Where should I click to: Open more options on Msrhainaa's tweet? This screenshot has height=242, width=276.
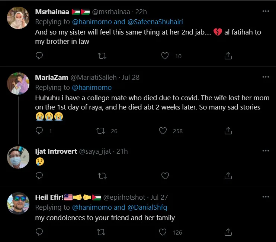tap(265, 12)
